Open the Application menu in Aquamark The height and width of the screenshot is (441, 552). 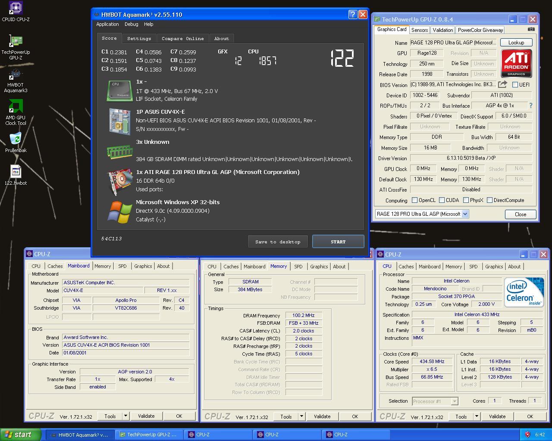(x=107, y=24)
